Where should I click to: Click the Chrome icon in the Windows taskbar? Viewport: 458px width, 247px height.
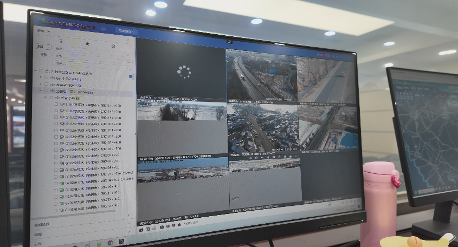point(110,243)
